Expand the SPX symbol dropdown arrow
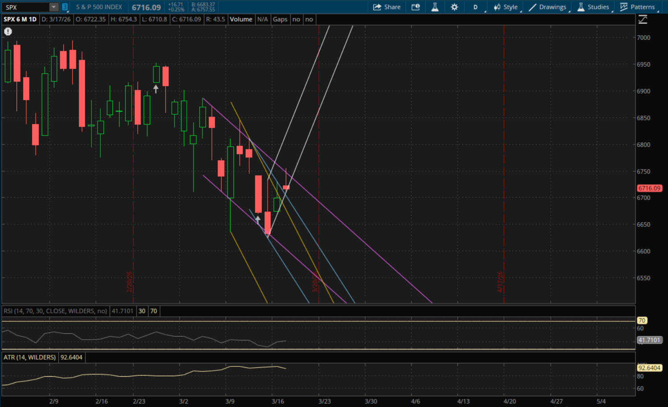The width and height of the screenshot is (668, 407). 54,7
